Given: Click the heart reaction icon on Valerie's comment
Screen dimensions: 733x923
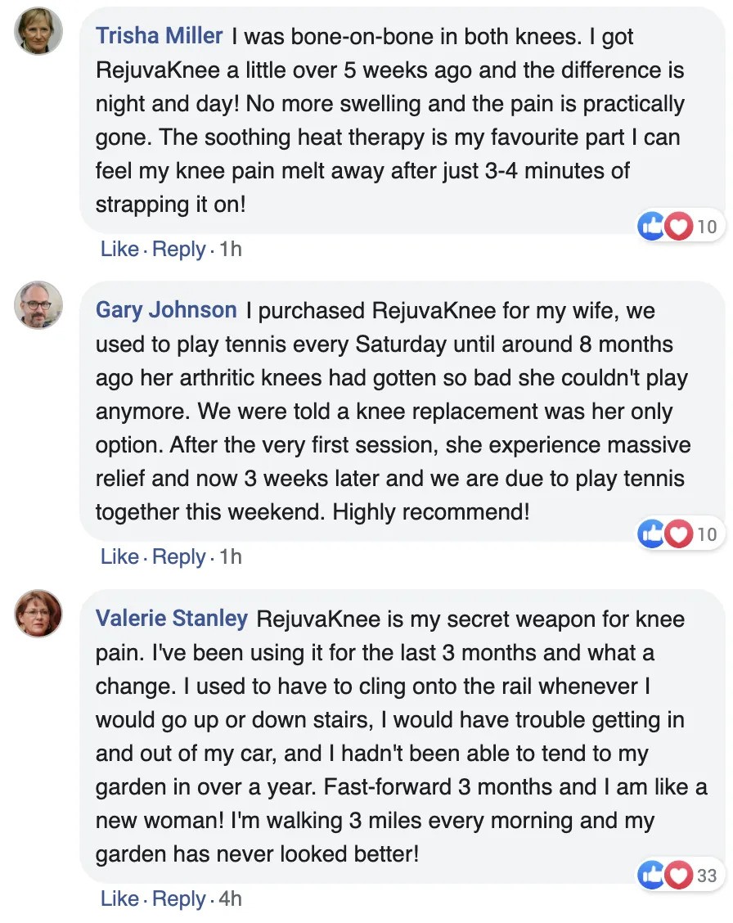Looking at the screenshot, I should (x=678, y=876).
